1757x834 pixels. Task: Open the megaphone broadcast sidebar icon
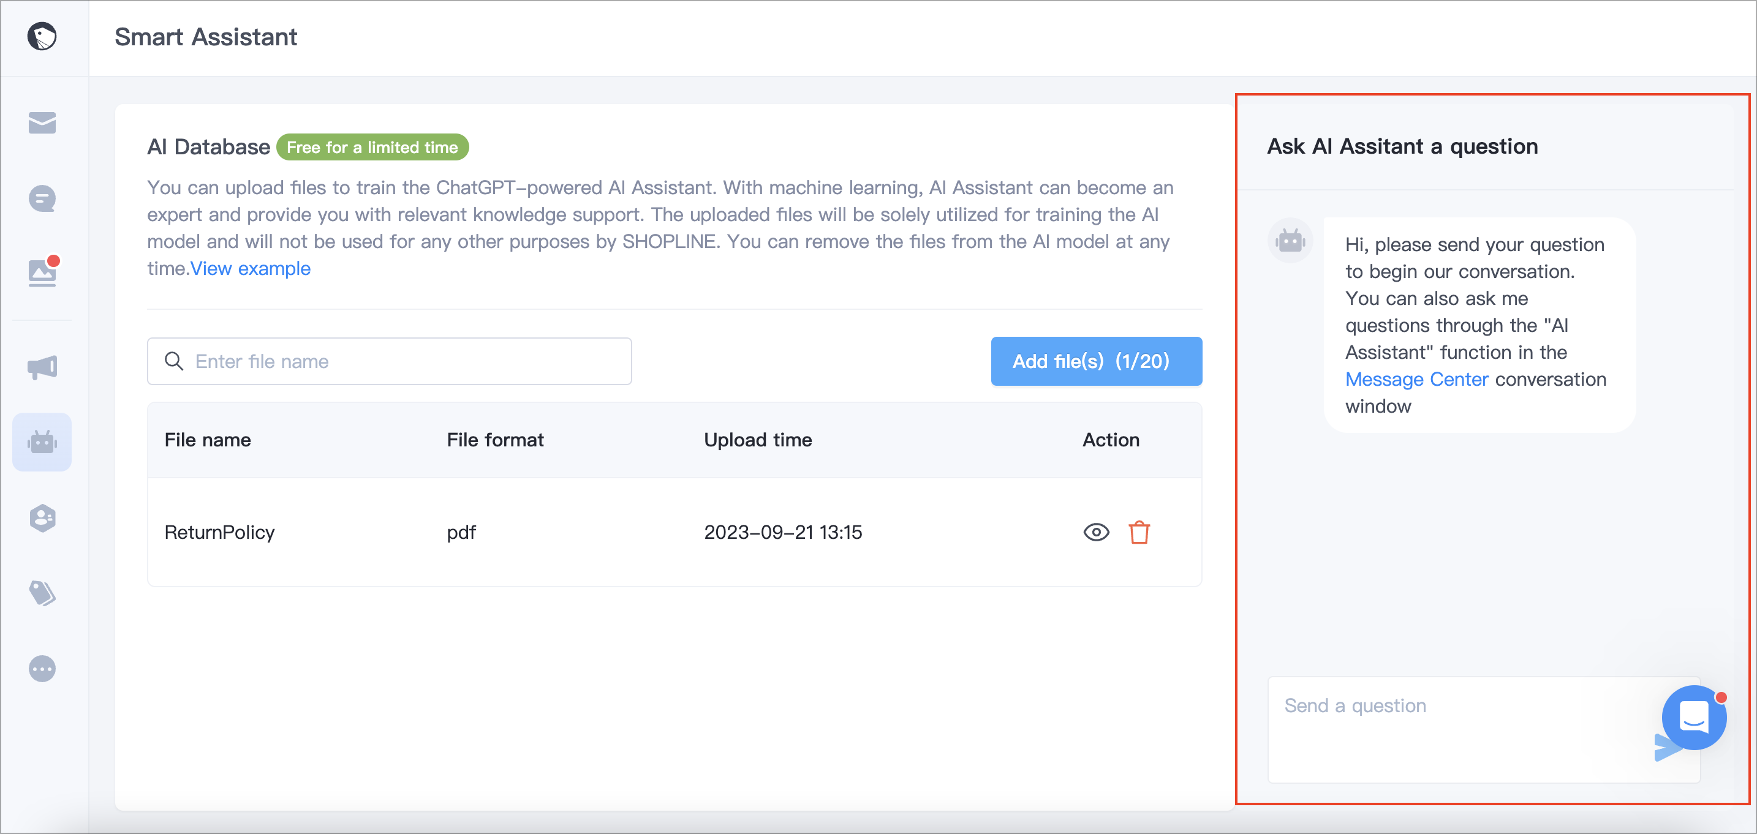tap(42, 367)
